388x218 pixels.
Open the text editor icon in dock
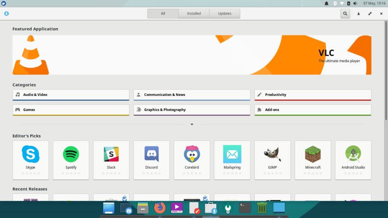pos(194,208)
